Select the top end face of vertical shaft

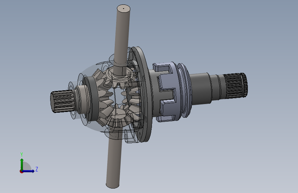pyautogui.click(x=123, y=9)
